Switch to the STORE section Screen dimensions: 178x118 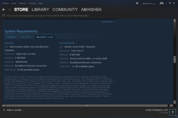click(x=21, y=9)
